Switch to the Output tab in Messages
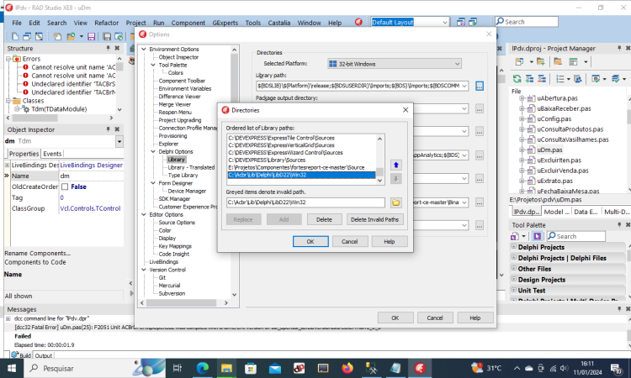This screenshot has height=378, width=631. point(44,355)
